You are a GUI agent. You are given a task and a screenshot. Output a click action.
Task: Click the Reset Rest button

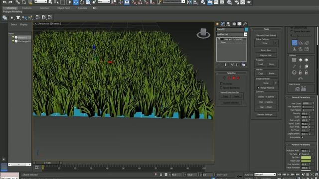point(266,50)
